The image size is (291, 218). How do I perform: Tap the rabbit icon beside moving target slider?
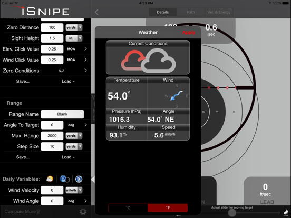[286, 212]
